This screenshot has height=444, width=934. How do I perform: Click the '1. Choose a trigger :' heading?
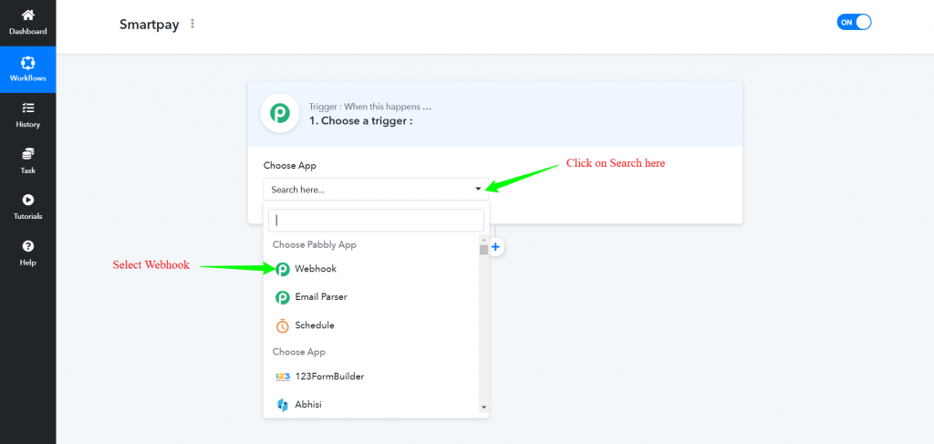(x=360, y=121)
